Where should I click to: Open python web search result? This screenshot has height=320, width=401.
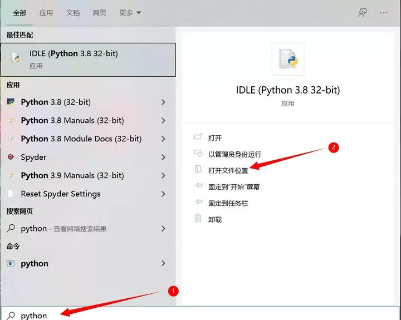click(88, 229)
